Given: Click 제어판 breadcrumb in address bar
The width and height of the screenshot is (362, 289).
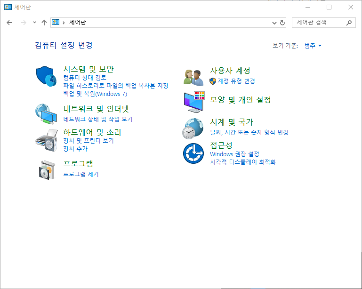Looking at the screenshot, I should [x=78, y=23].
